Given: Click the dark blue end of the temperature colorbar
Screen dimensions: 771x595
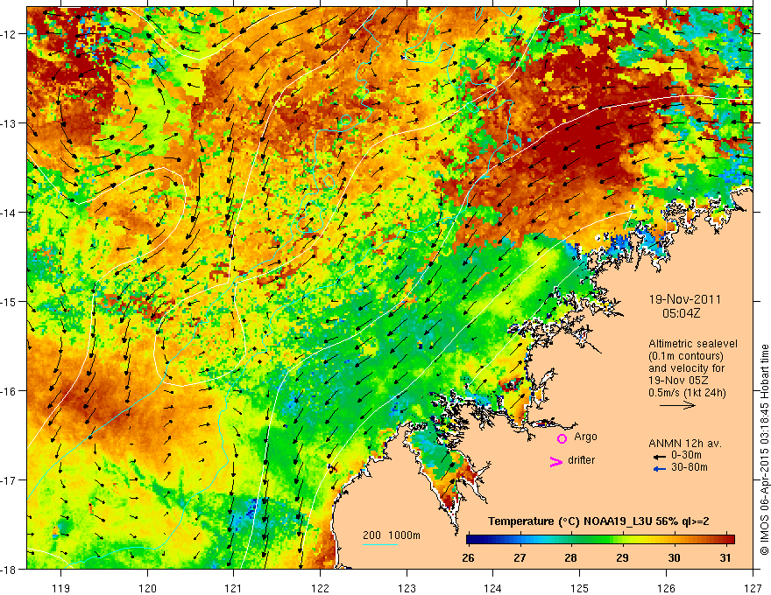Looking at the screenshot, I should (473, 540).
